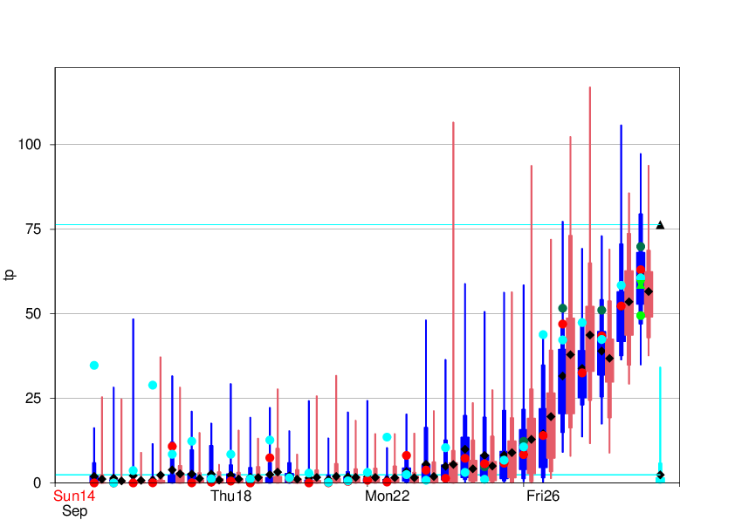
Task: Select the cyan dot near 44 above Fri26
Action: coord(543,334)
